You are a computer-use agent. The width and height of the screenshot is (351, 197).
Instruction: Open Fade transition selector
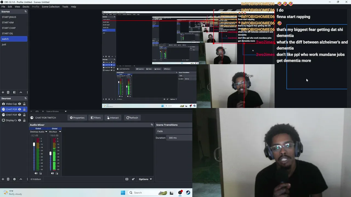(174, 131)
